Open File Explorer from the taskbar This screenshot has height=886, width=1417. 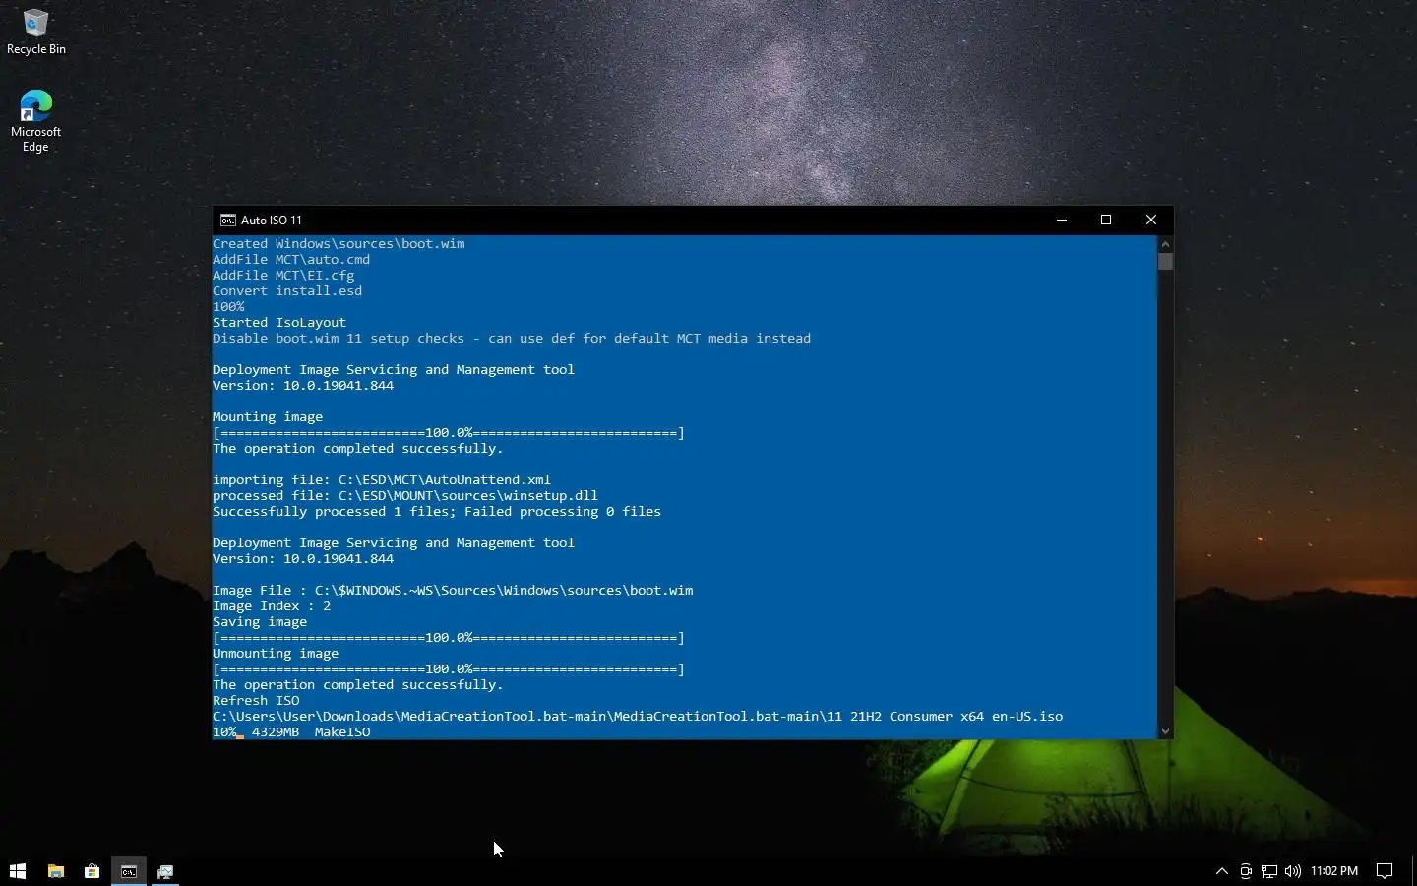click(x=56, y=871)
